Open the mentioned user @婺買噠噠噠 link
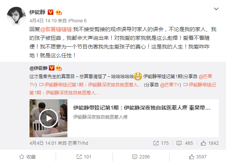 (x=56, y=30)
